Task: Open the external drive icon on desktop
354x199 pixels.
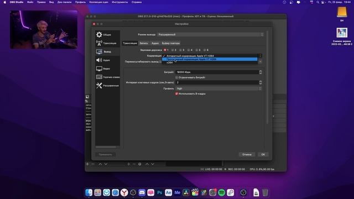Action: coord(342,12)
